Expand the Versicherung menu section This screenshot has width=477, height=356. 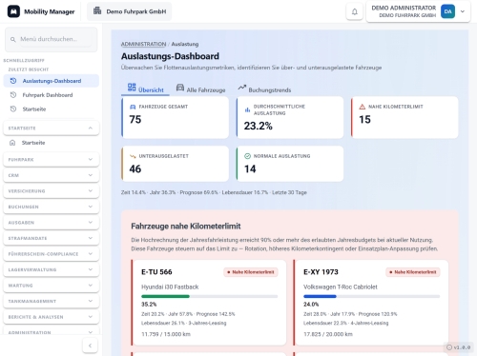52,191
